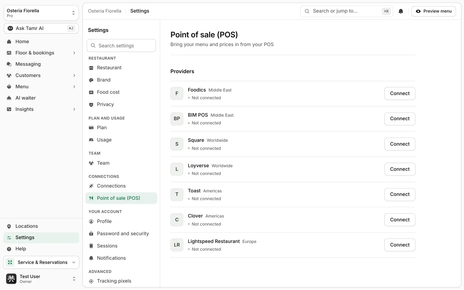Click the Foodics F provider badge
The image size is (464, 290).
pos(177,93)
